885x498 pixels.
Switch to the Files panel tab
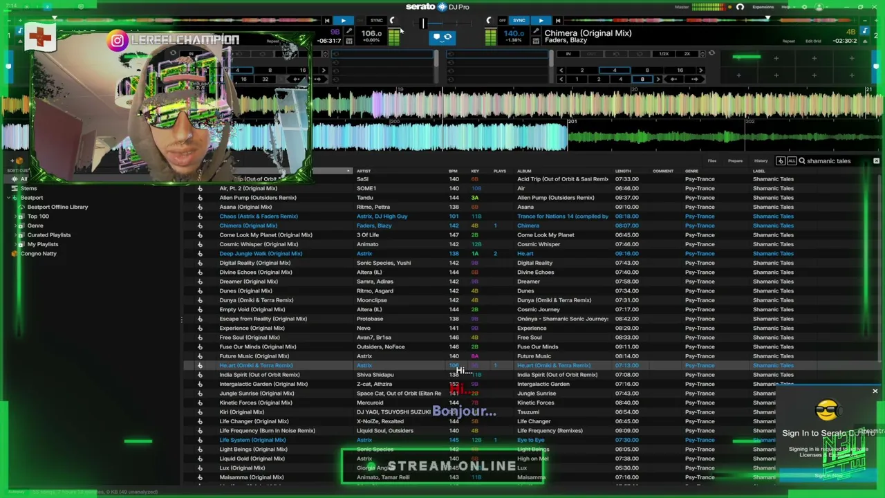point(711,161)
